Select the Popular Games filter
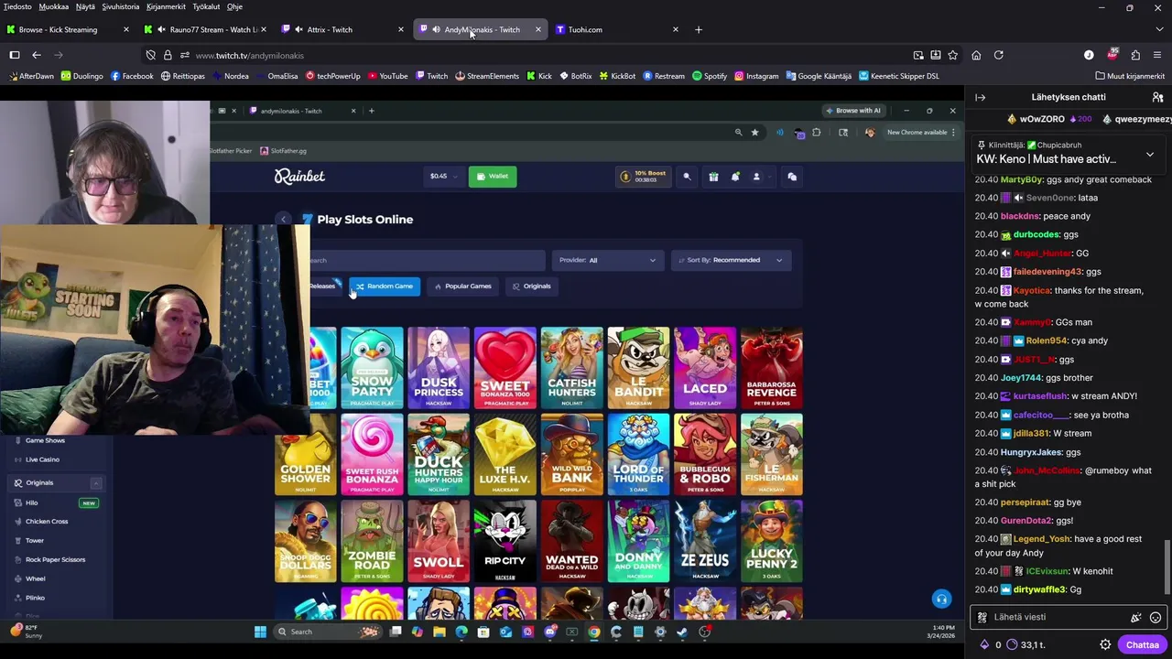Image resolution: width=1172 pixels, height=659 pixels. point(462,286)
